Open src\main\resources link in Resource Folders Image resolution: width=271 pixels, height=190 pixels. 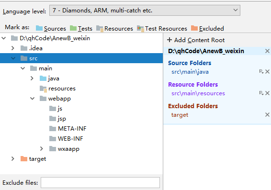(x=198, y=93)
